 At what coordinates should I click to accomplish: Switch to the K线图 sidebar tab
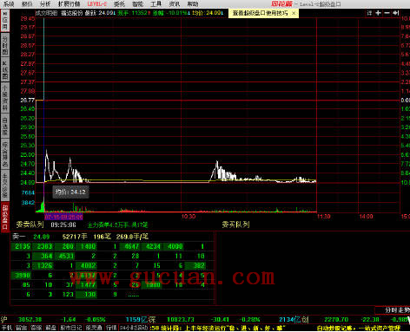pos(5,70)
